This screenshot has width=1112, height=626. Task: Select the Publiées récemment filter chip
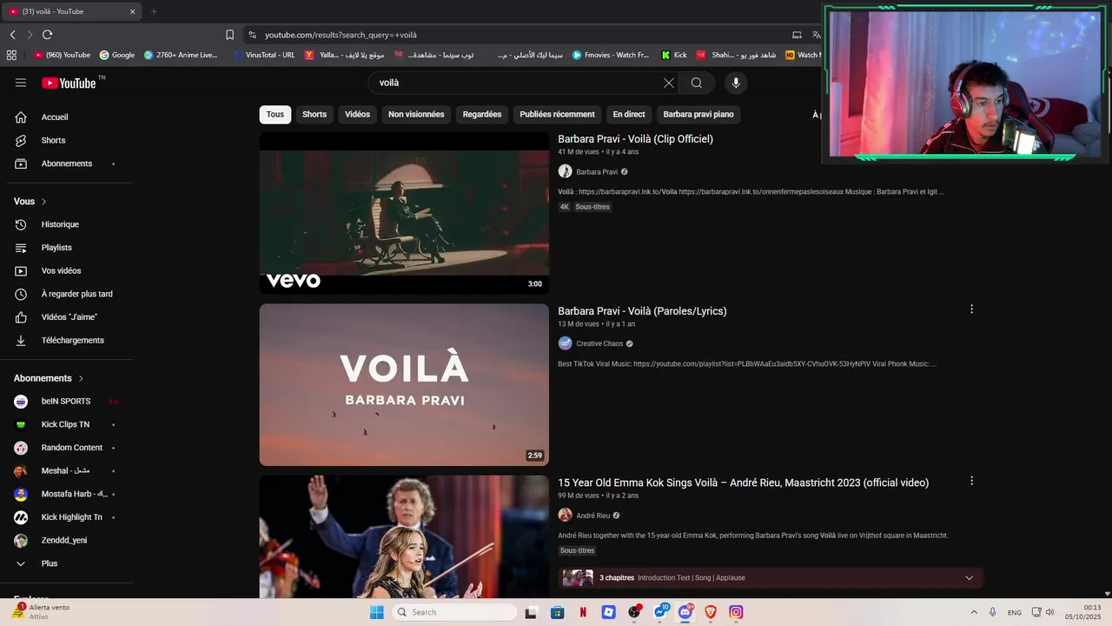pyautogui.click(x=557, y=114)
